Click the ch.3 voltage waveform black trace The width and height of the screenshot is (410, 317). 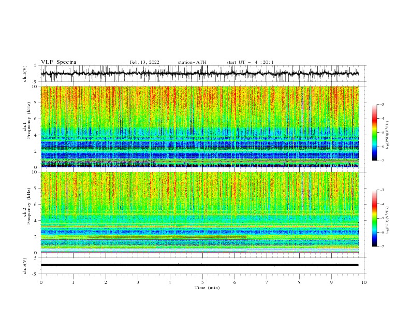pyautogui.click(x=199, y=265)
